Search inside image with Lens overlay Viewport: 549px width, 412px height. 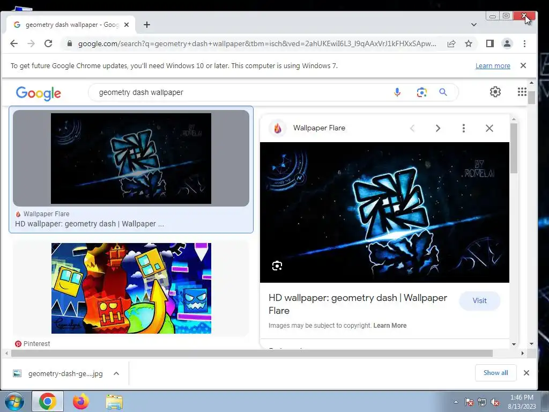click(277, 266)
